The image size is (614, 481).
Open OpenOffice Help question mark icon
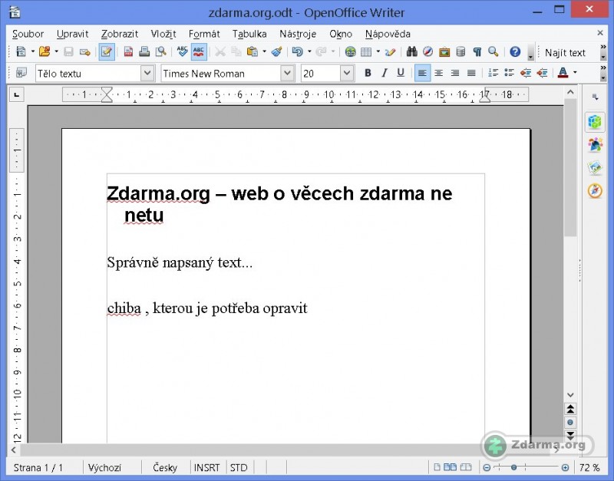(515, 51)
